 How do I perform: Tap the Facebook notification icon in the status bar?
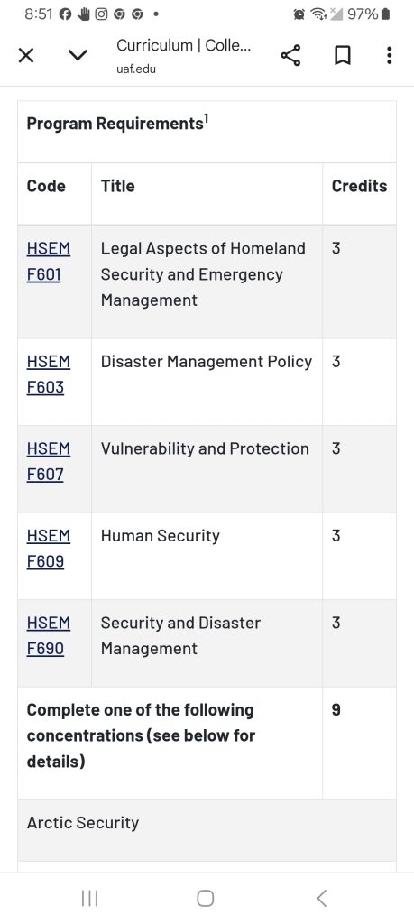[65, 14]
